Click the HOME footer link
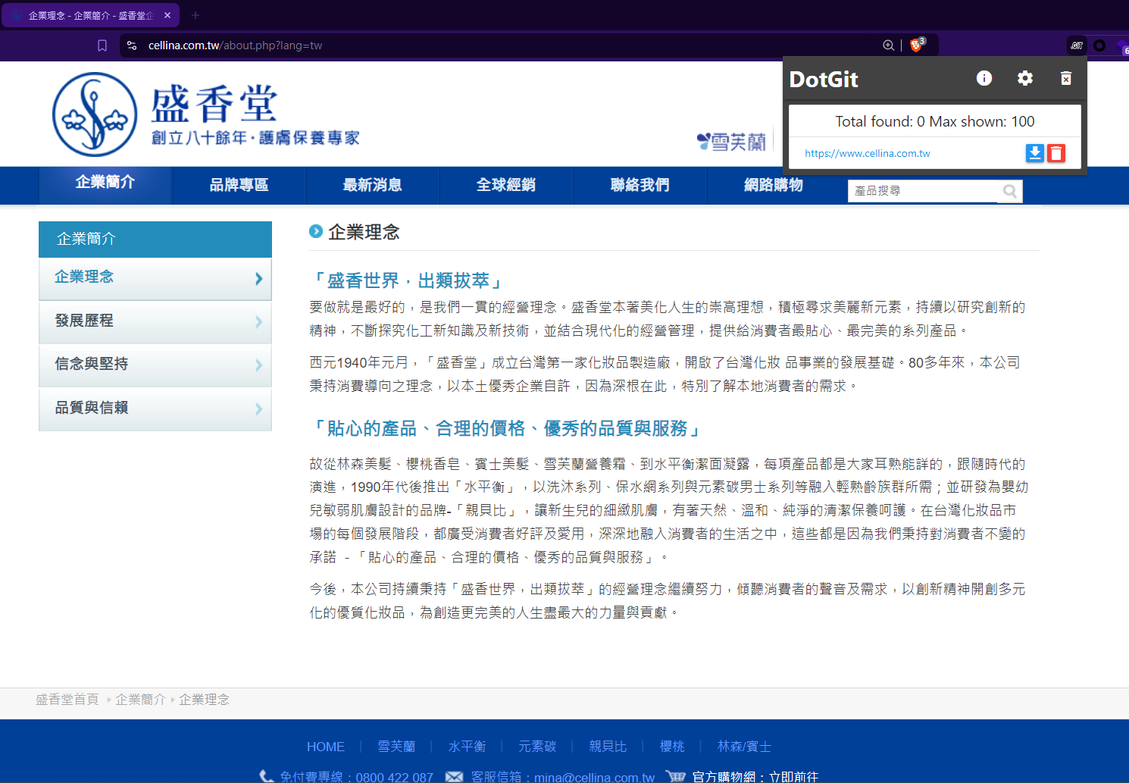 click(326, 747)
